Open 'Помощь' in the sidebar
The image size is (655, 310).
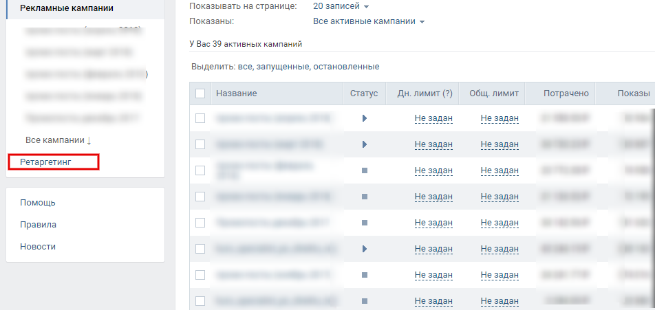(x=38, y=203)
